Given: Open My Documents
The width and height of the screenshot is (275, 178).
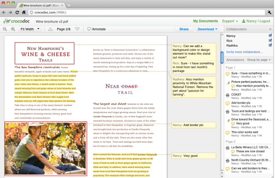Looking at the screenshot, I should coord(205,21).
